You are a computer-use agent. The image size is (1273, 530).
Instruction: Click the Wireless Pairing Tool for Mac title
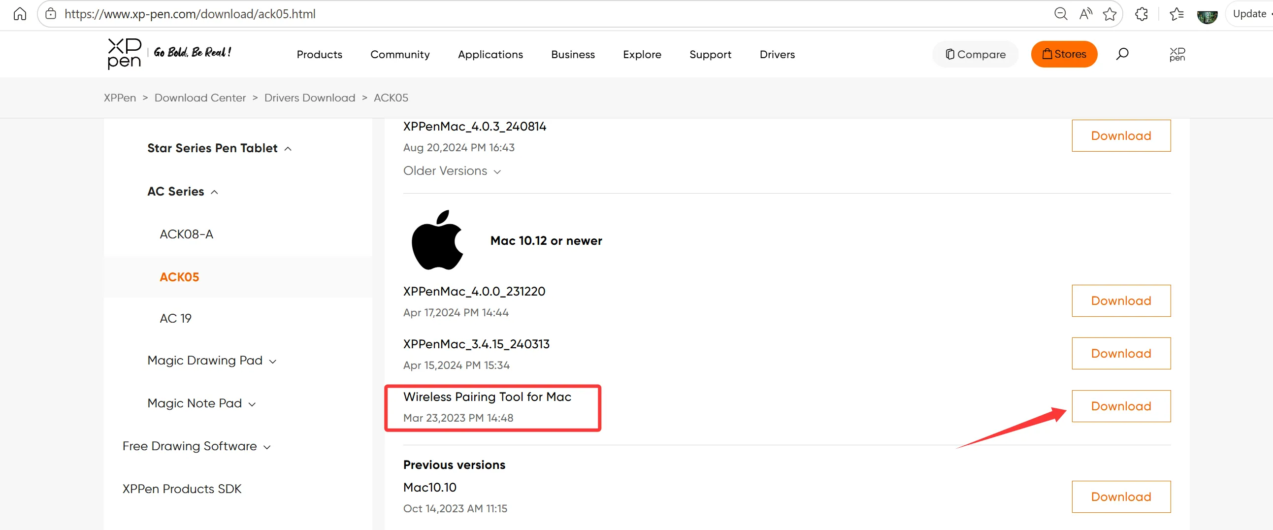pyautogui.click(x=487, y=397)
